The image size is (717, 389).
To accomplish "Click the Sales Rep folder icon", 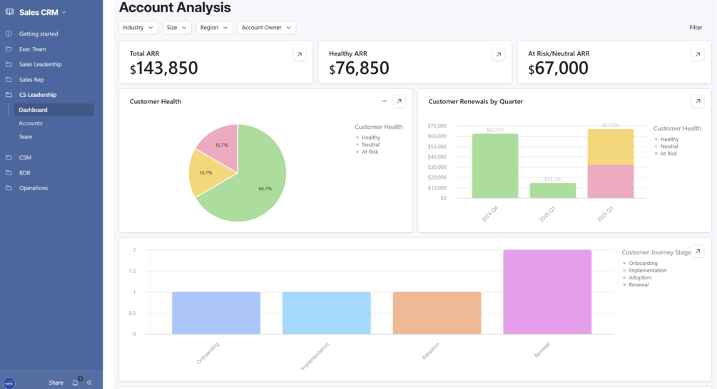I will (9, 80).
